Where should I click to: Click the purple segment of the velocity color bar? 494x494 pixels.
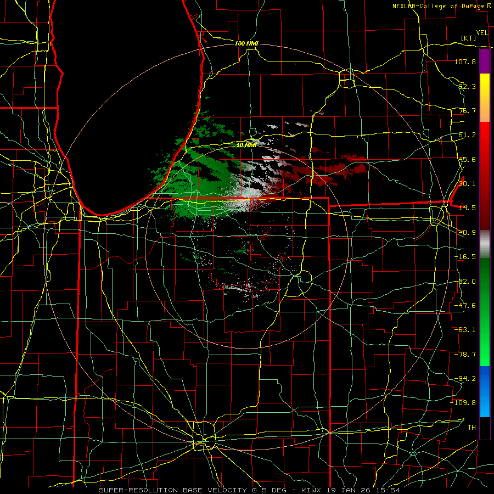[x=485, y=61]
